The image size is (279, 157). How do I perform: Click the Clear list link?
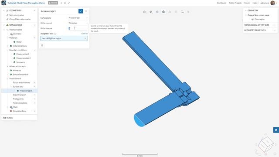coord(84,34)
